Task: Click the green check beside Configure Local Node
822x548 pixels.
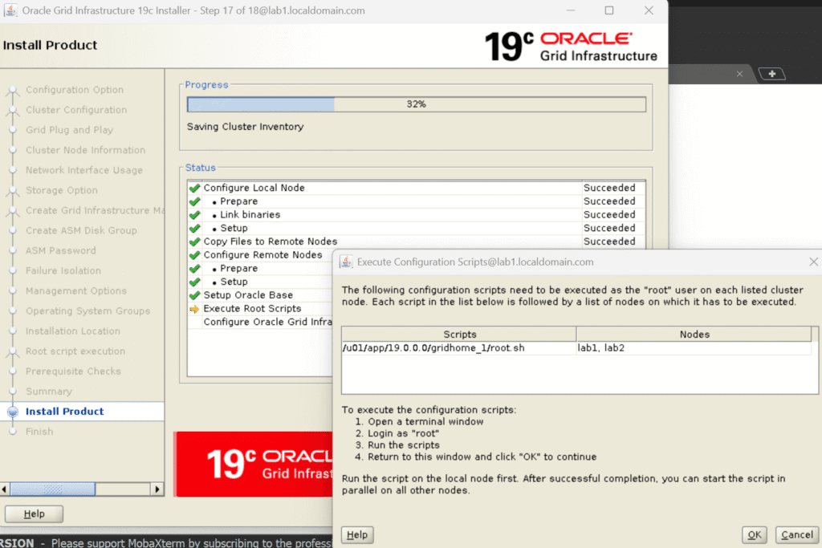Action: [194, 188]
